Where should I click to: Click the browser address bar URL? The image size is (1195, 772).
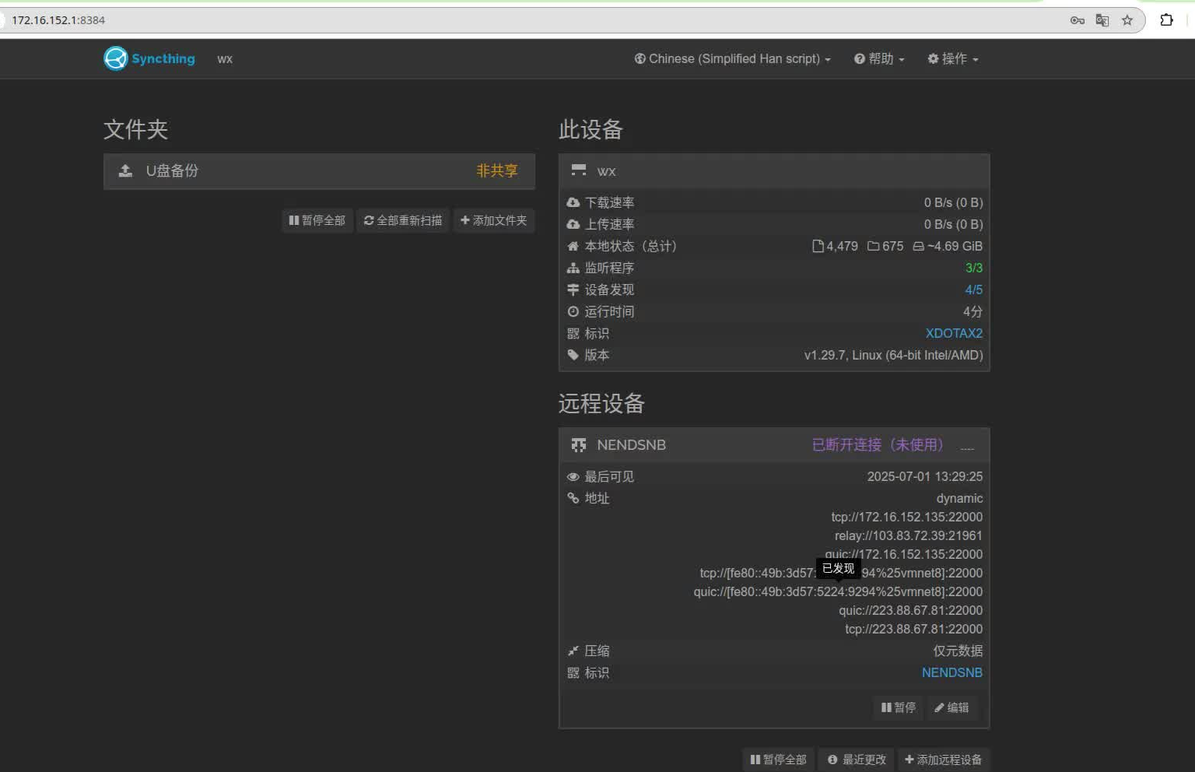[x=58, y=20]
